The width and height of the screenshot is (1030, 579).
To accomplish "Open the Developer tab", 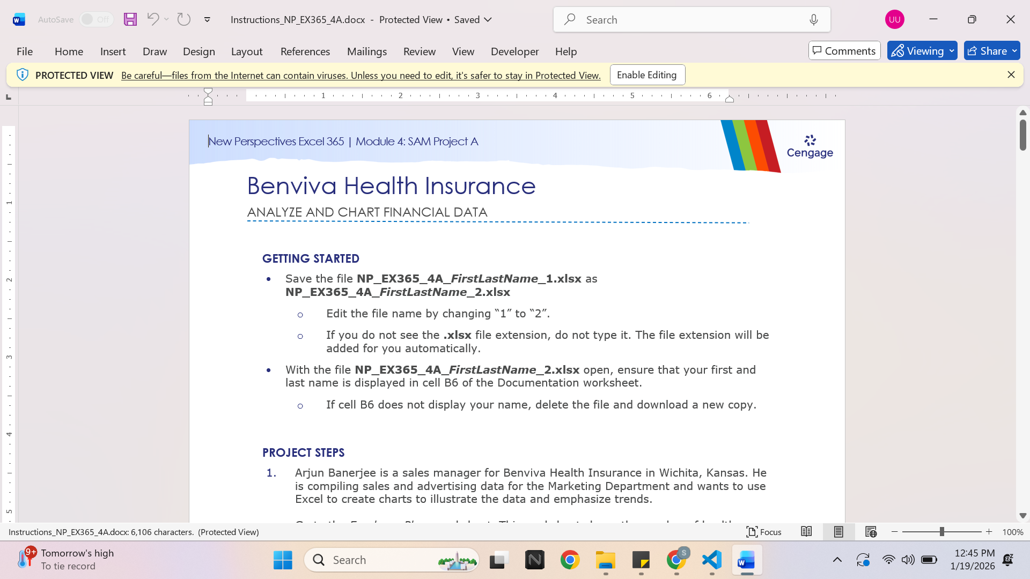I will (x=514, y=51).
